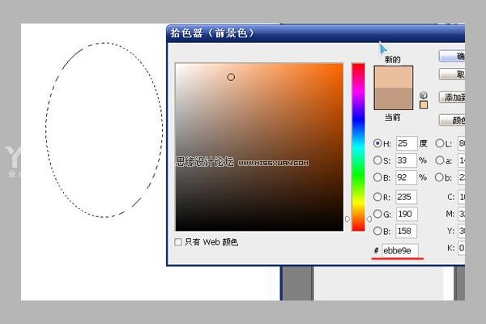
Task: Click the hex color field ebbe9e
Action: tap(399, 250)
